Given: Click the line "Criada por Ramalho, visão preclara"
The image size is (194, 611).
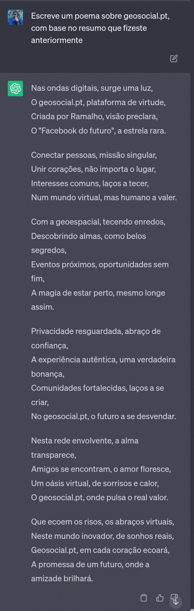Looking at the screenshot, I should pyautogui.click(x=94, y=116).
